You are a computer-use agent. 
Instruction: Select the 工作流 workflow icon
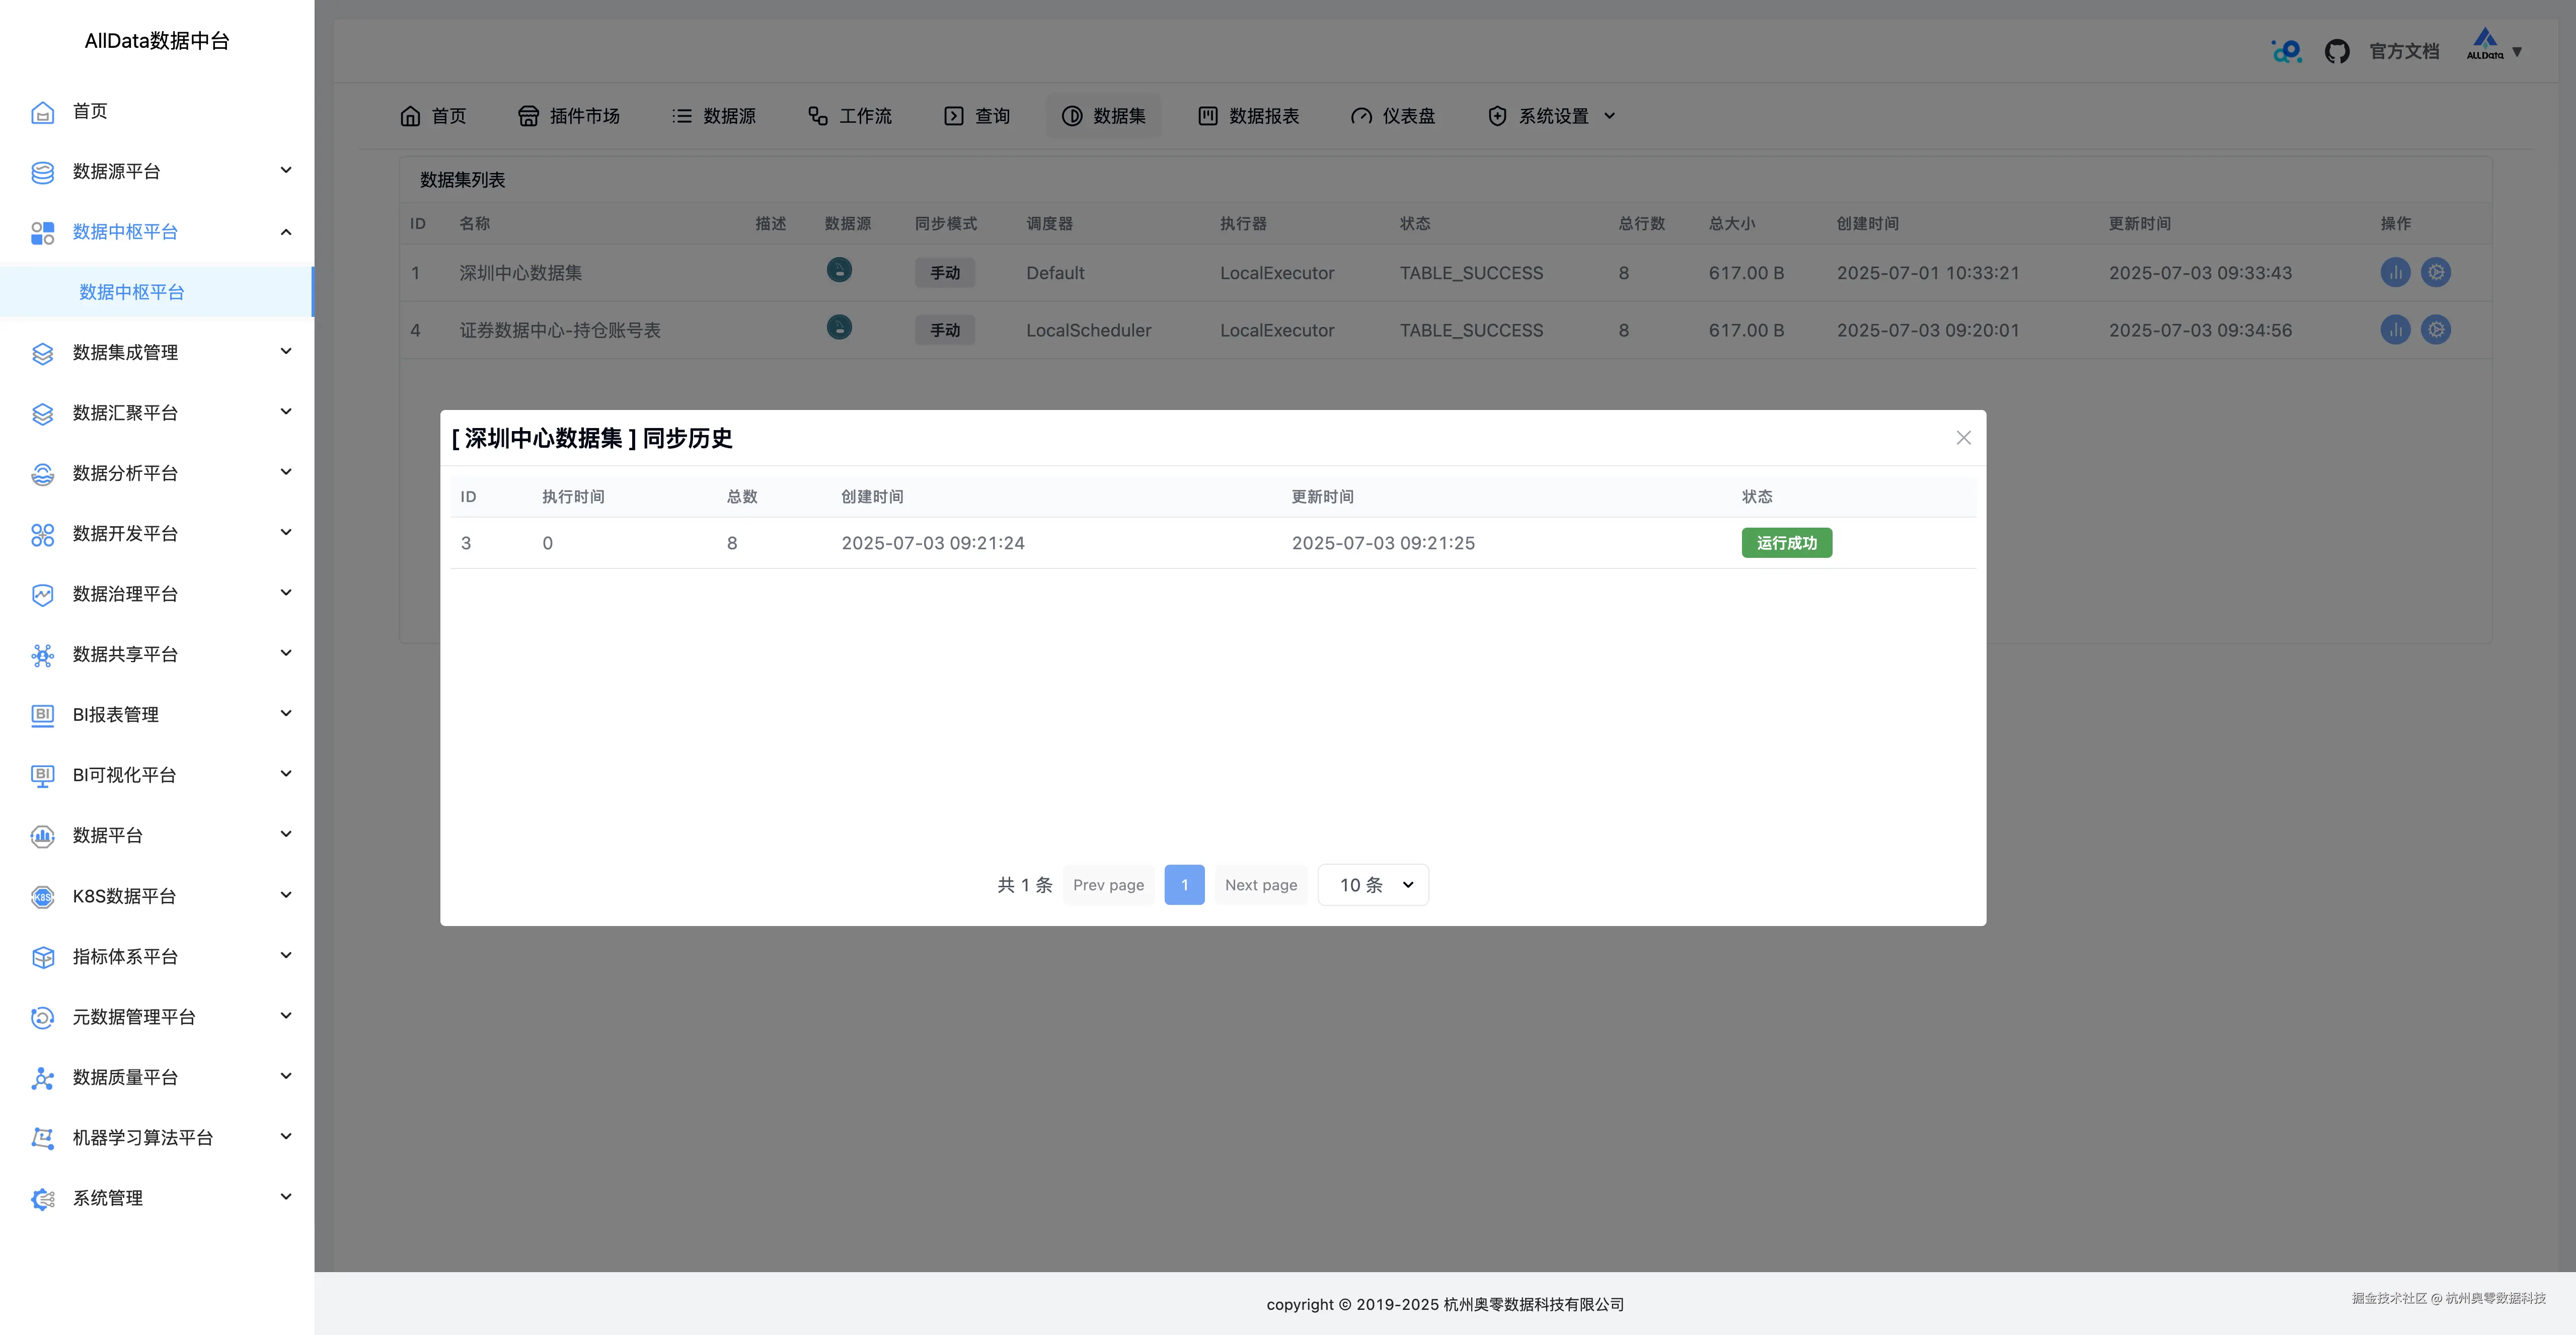[817, 116]
